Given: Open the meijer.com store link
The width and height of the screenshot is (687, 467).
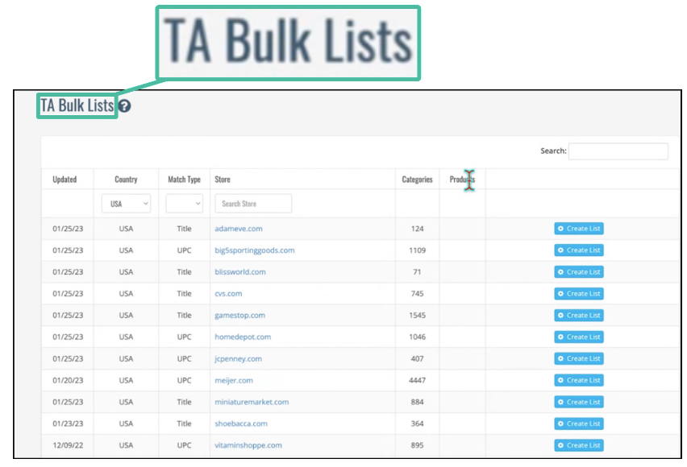Looking at the screenshot, I should [234, 380].
